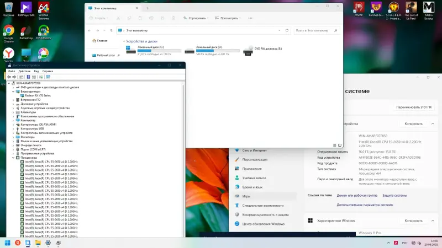Click the Windows Start button on taskbar
442x248 pixels.
click(8, 242)
